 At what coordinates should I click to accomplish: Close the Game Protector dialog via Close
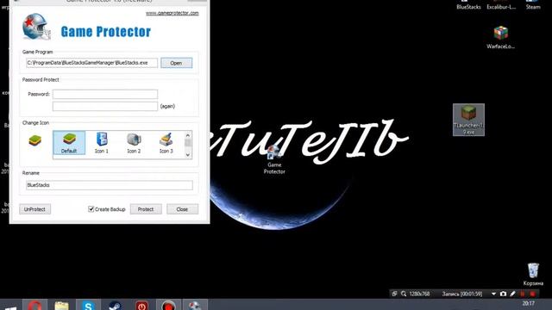(x=182, y=209)
